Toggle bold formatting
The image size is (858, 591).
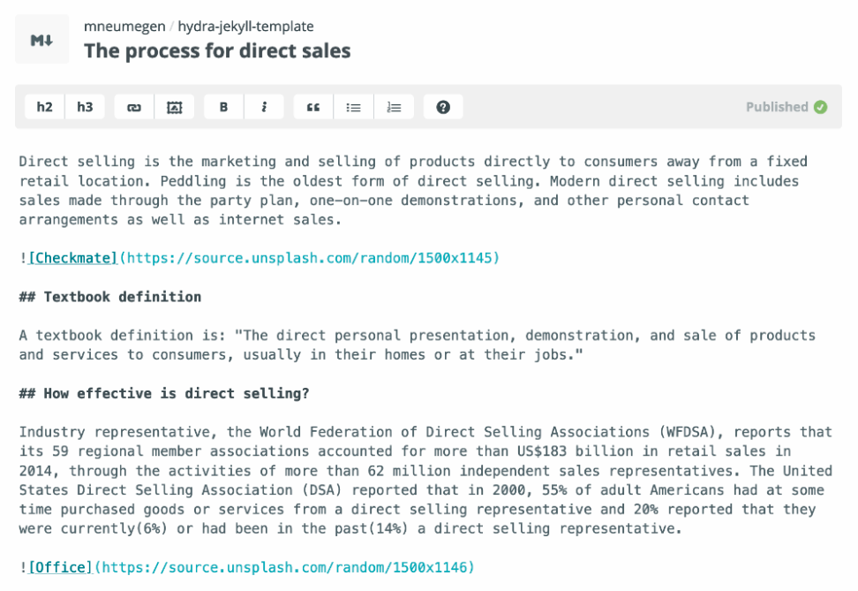222,106
